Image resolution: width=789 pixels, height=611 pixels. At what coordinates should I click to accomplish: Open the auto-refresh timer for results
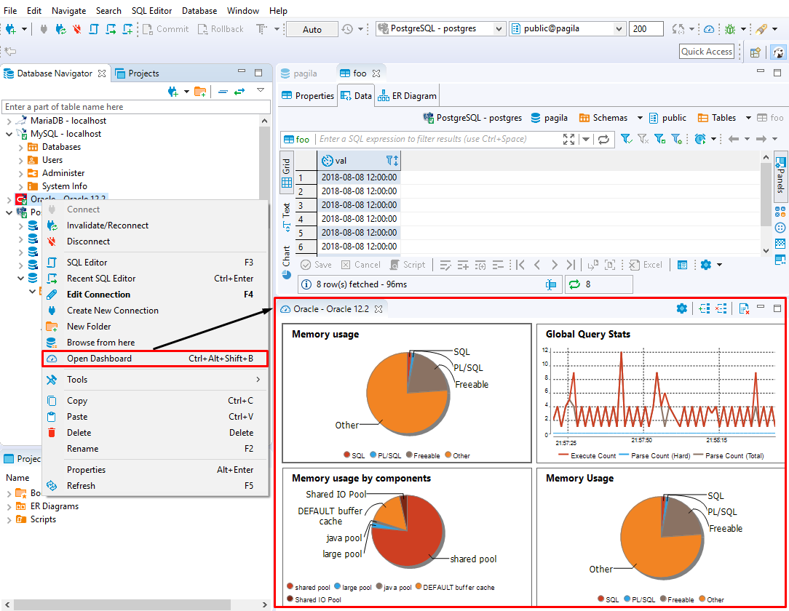(x=699, y=138)
